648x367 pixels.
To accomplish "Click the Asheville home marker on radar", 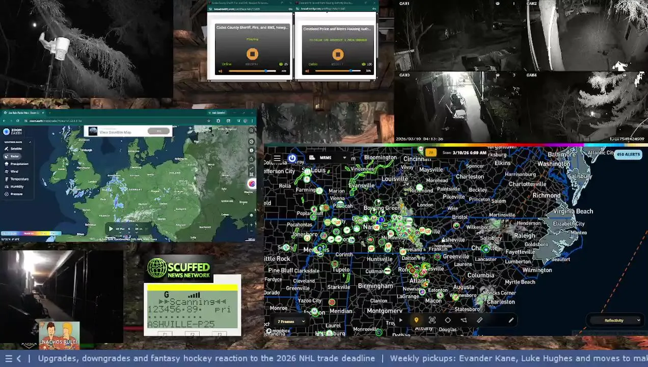I will [x=443, y=240].
